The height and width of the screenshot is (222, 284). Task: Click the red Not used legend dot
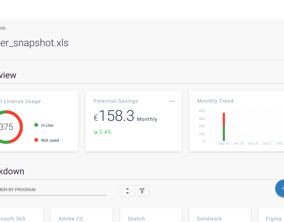(x=36, y=140)
